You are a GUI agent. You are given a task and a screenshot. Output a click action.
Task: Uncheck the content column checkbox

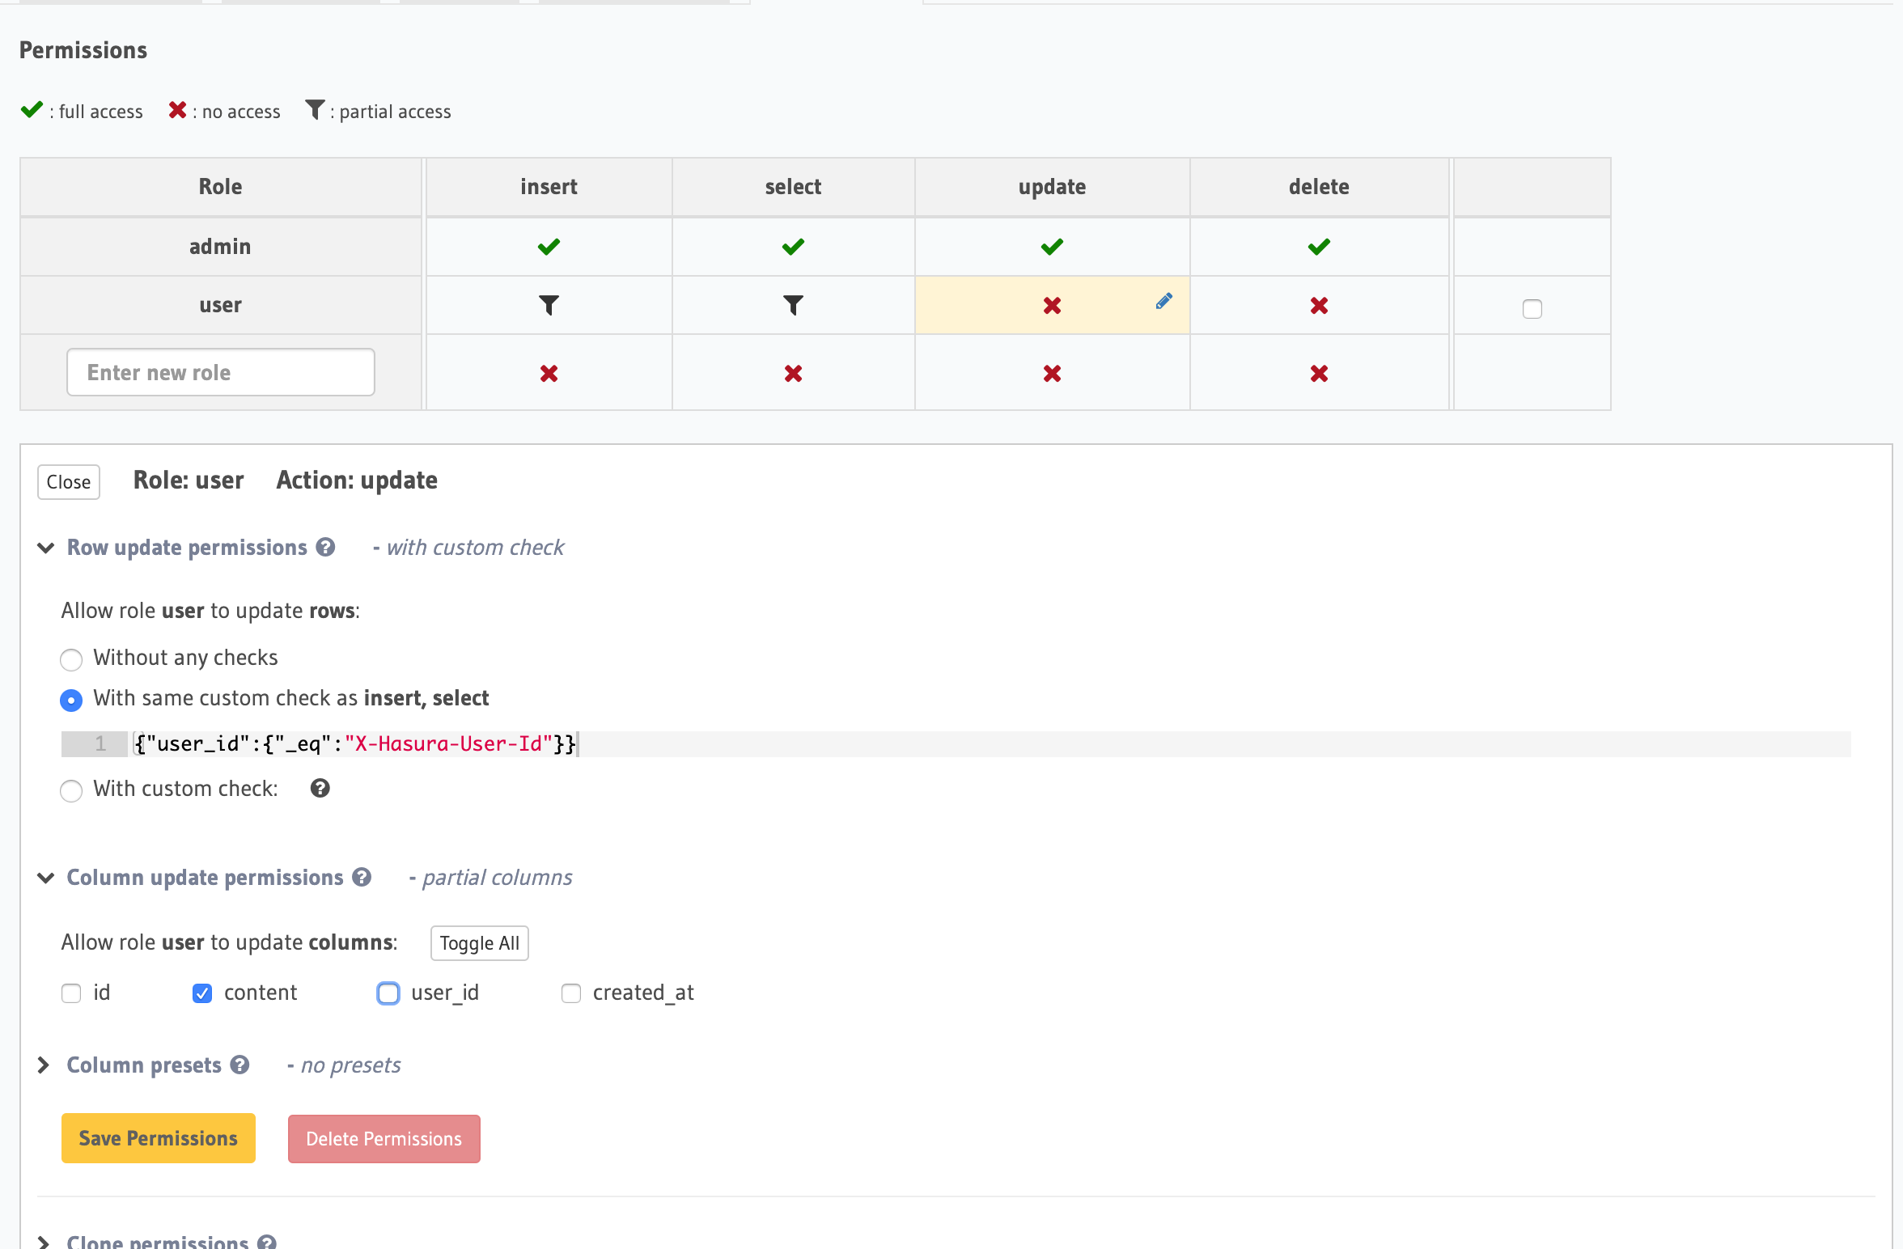pos(202,993)
